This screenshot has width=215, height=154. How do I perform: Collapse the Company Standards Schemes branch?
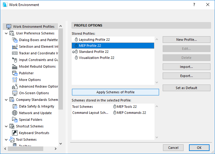6,100
